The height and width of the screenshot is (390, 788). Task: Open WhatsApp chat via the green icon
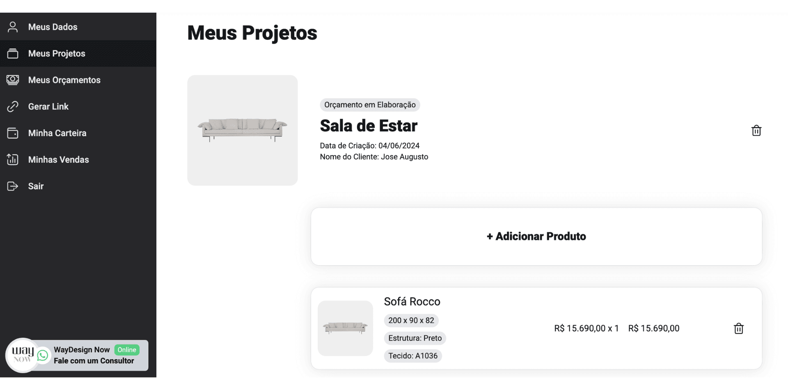43,356
